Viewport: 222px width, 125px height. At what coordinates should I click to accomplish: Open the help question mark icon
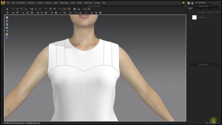coord(189,3)
